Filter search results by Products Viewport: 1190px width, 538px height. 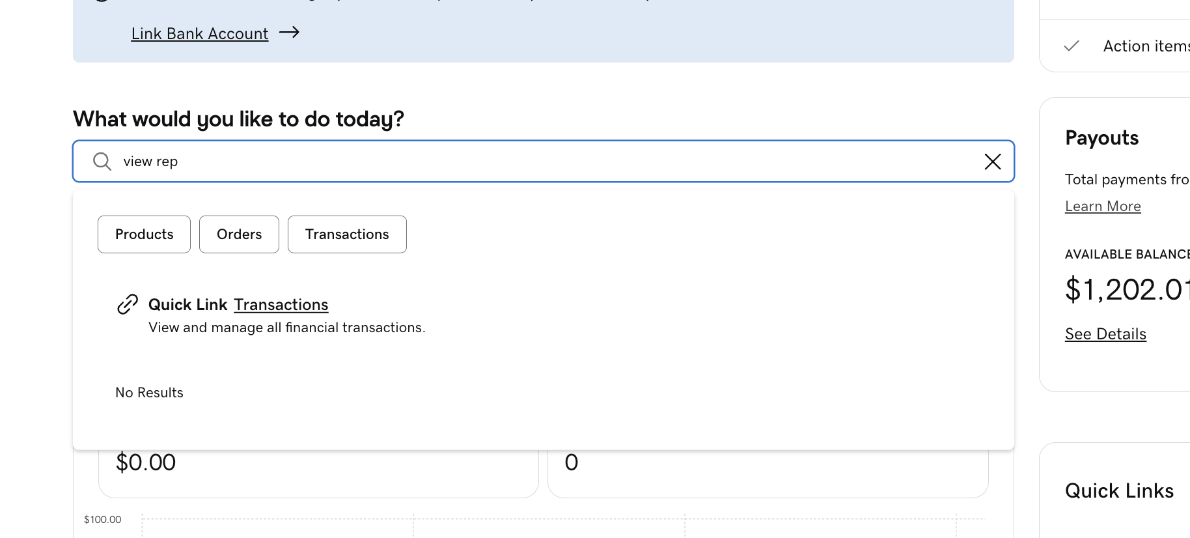pos(144,234)
